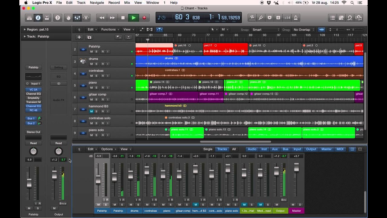387x218 pixels.
Task: Open the mixer Options dropdown
Action: pyautogui.click(x=109, y=149)
